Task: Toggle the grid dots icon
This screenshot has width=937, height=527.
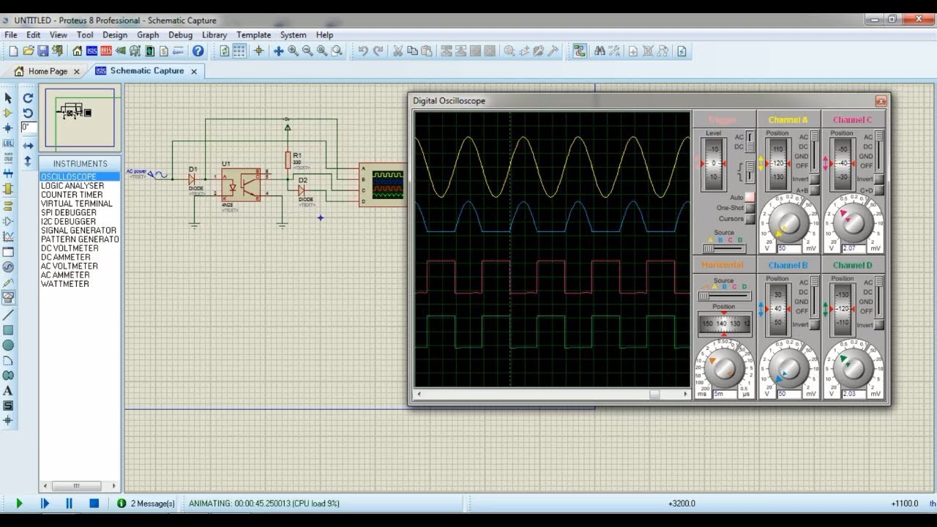Action: (x=239, y=51)
